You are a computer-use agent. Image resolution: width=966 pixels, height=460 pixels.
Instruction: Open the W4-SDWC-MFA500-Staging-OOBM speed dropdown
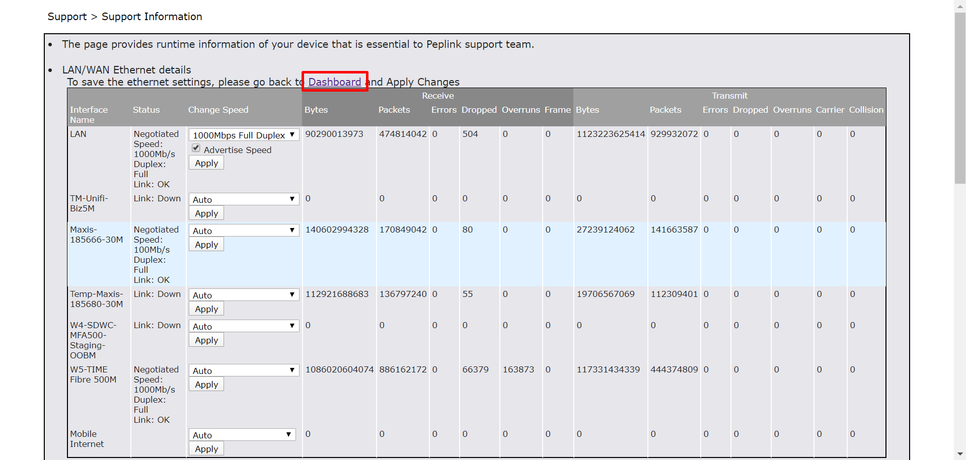[x=244, y=326]
